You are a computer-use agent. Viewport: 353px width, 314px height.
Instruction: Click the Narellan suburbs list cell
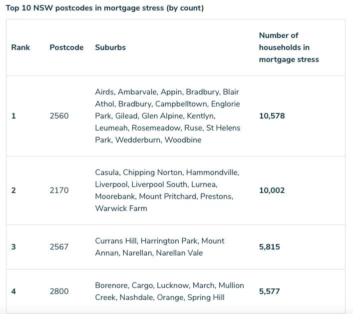coord(160,247)
